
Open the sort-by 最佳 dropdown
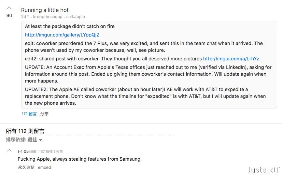[32, 140]
